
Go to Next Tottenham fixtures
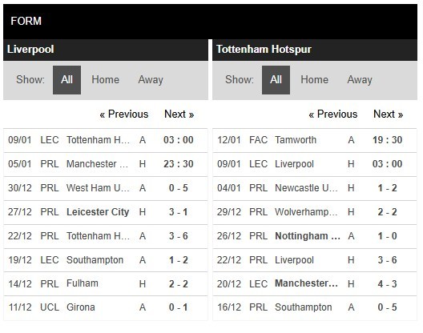click(x=389, y=114)
